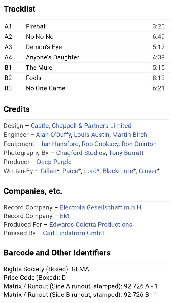The image size is (173, 303).
Task: Open the Ron Quinton link
Action: [x=139, y=144]
